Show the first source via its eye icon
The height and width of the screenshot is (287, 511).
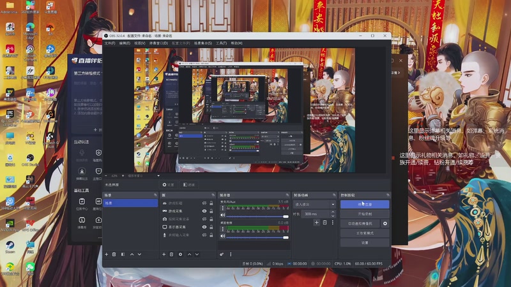coord(204,203)
